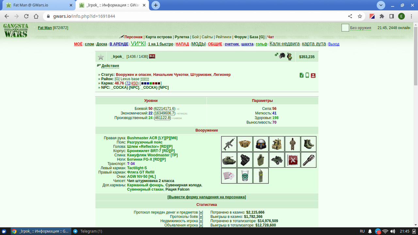Click the tactical belt pouch icon
Viewport: 418px width, 235px height.
245,144
